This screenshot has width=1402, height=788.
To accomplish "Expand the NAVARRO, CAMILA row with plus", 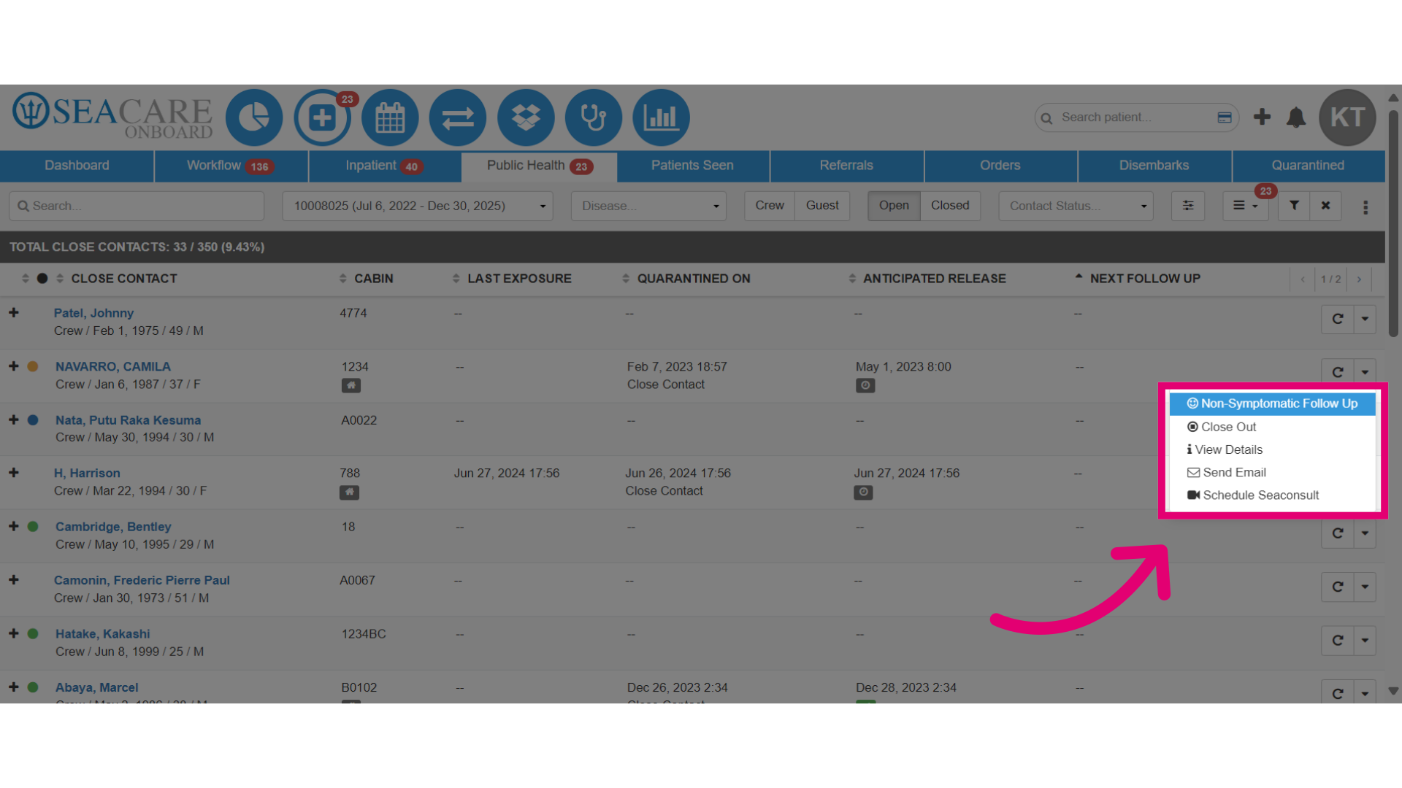I will [14, 366].
